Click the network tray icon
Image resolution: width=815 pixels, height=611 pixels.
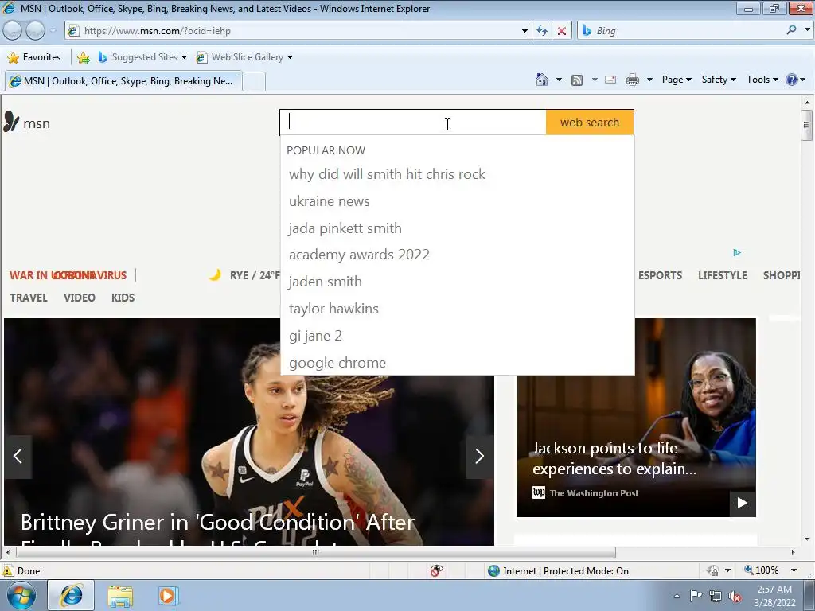point(716,597)
